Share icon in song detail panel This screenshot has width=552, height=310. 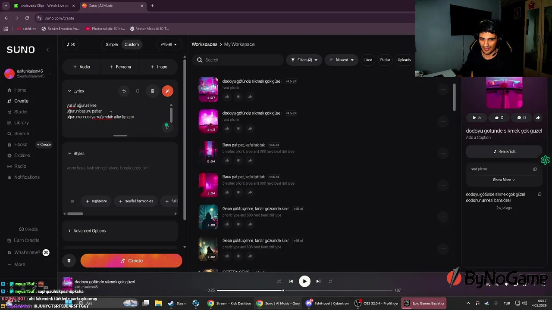point(538,118)
